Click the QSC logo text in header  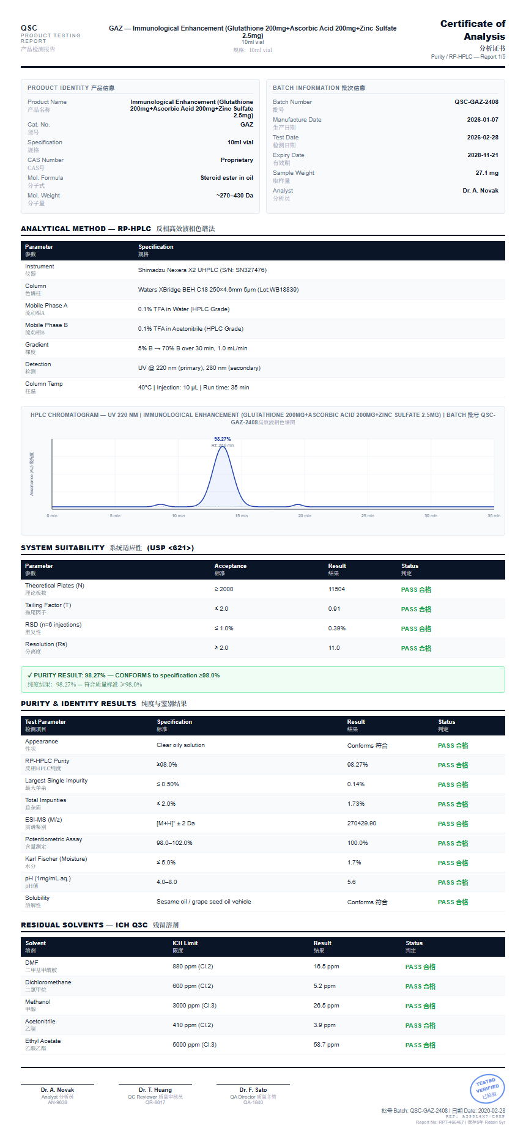pyautogui.click(x=29, y=28)
